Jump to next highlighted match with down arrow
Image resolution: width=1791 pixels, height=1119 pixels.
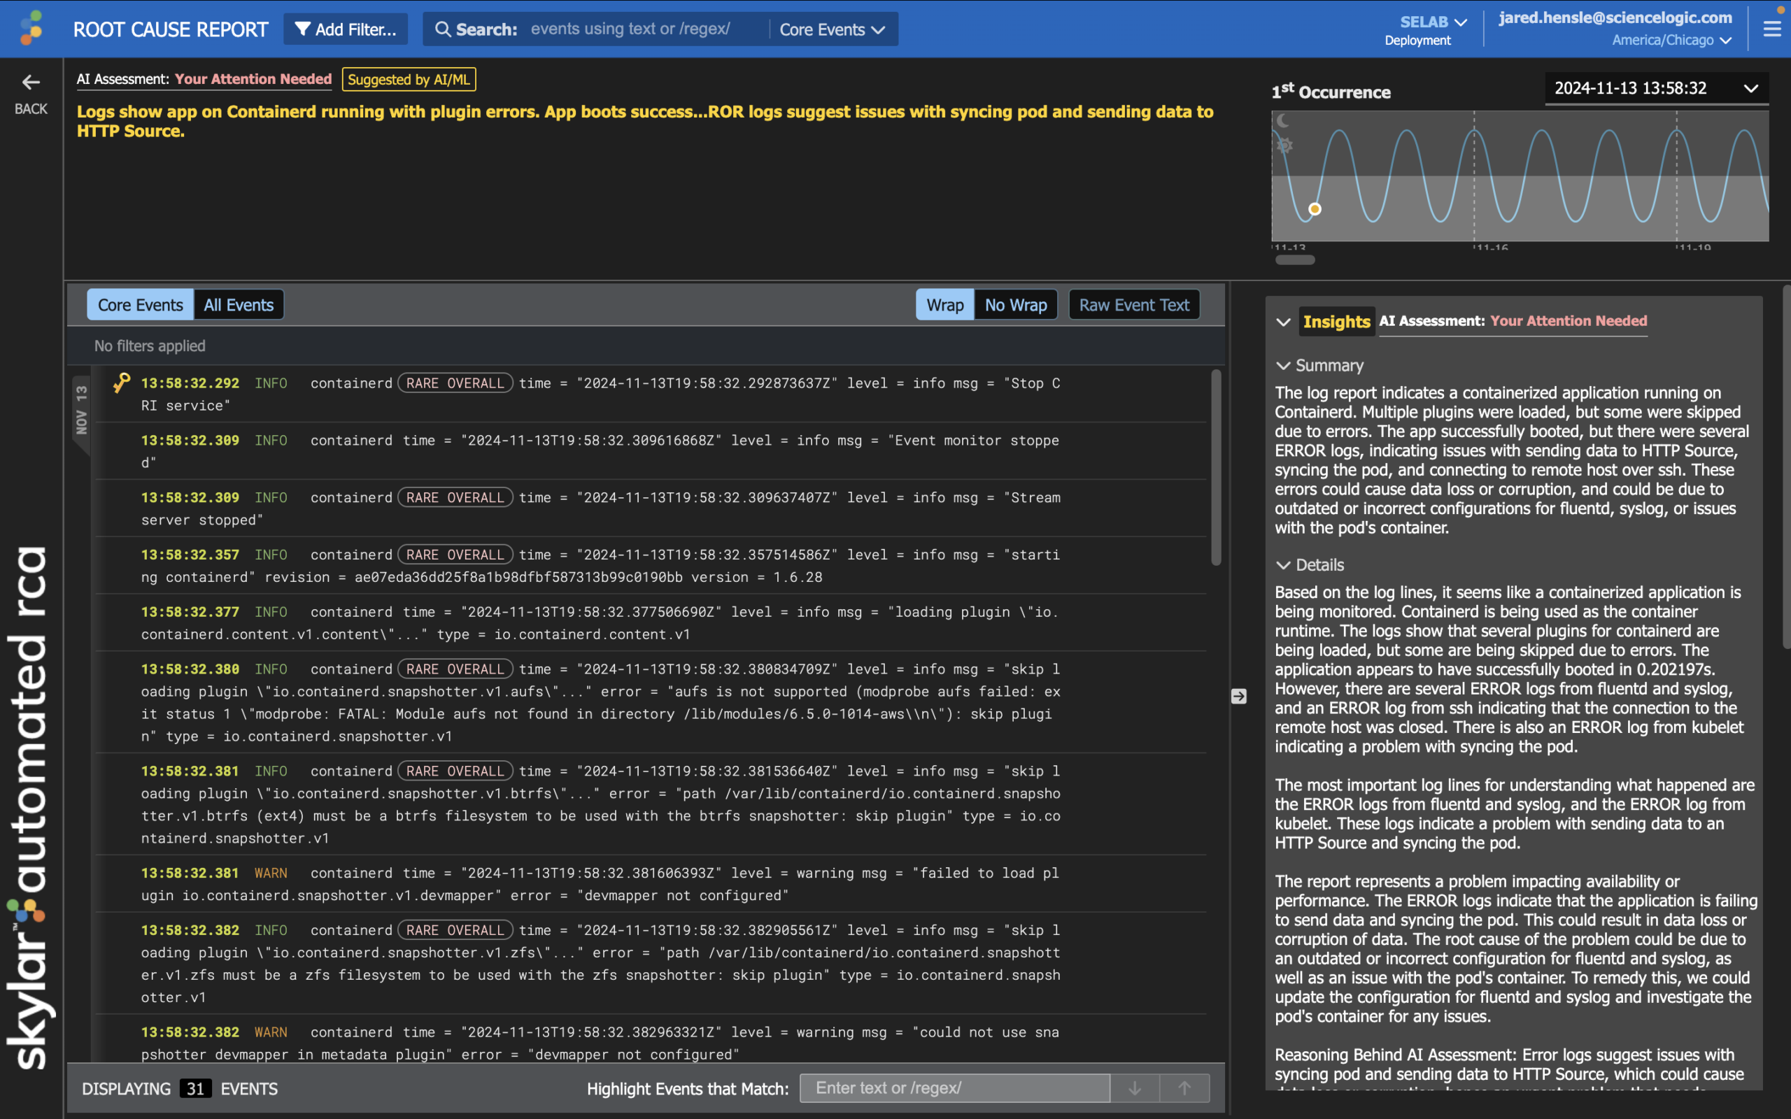coord(1135,1088)
